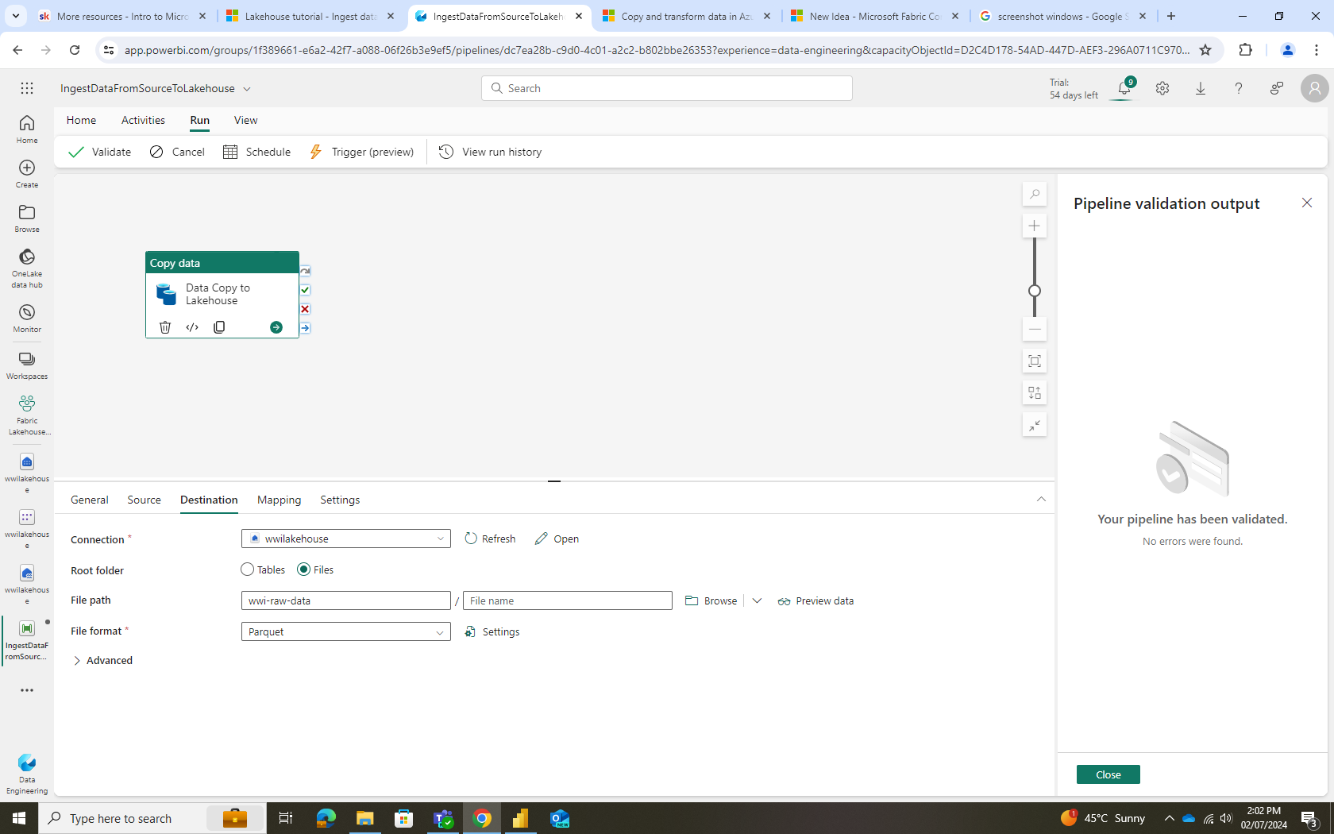Open the OneLake data hub
The height and width of the screenshot is (834, 1334).
[27, 268]
